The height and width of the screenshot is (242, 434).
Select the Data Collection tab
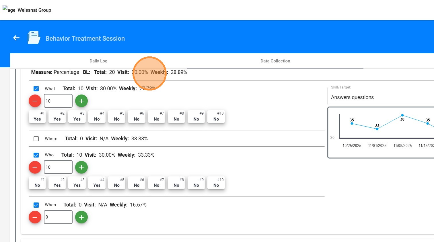pyautogui.click(x=275, y=61)
